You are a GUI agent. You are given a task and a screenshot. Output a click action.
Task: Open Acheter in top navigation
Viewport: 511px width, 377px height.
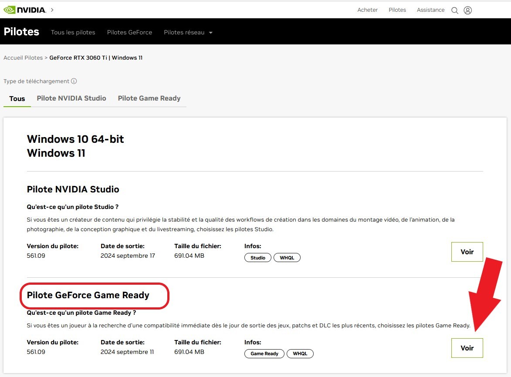(x=367, y=10)
